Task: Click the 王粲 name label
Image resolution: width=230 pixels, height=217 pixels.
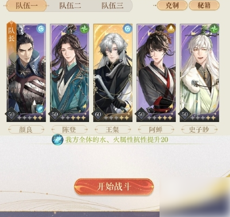Action: coord(113,129)
